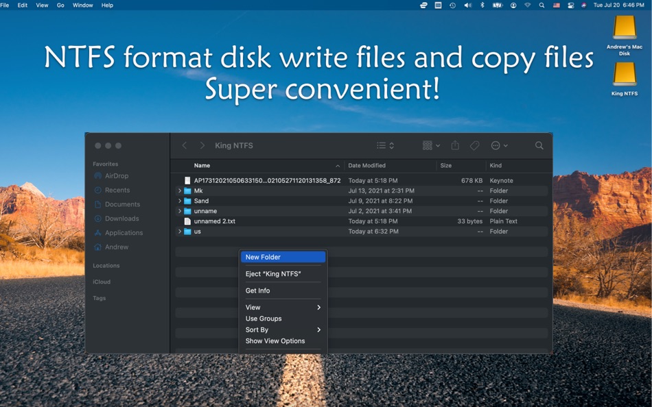Open the File menu in menu bar
The width and height of the screenshot is (652, 407).
click(x=5, y=5)
